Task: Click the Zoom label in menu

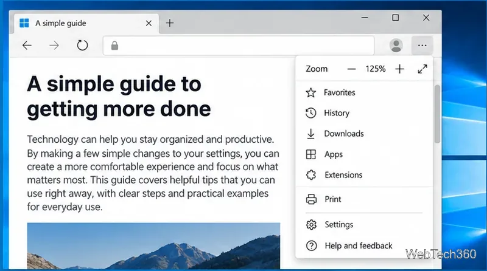Action: click(317, 69)
